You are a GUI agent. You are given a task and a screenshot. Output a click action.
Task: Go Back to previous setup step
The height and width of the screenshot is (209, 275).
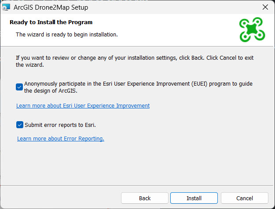tap(144, 198)
